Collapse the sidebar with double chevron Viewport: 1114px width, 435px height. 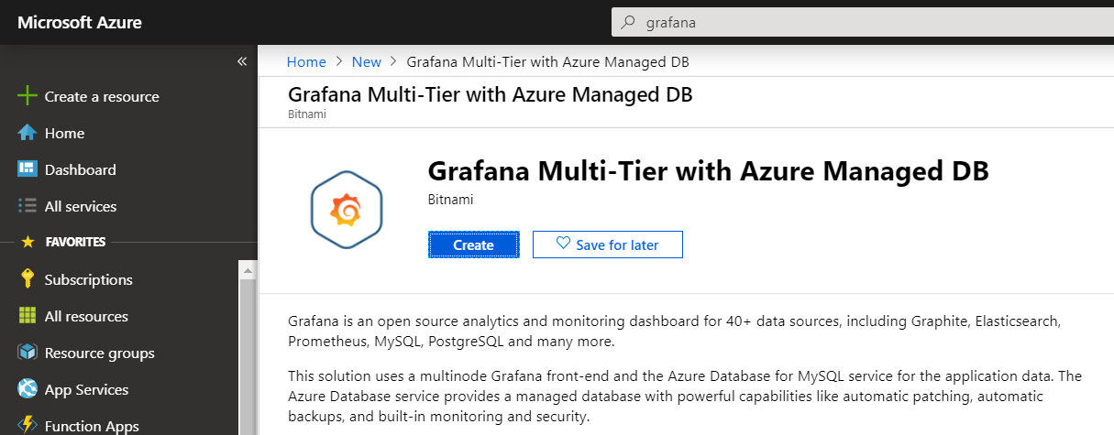pos(242,61)
